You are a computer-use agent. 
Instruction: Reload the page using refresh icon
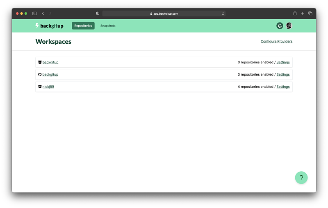pos(223,13)
